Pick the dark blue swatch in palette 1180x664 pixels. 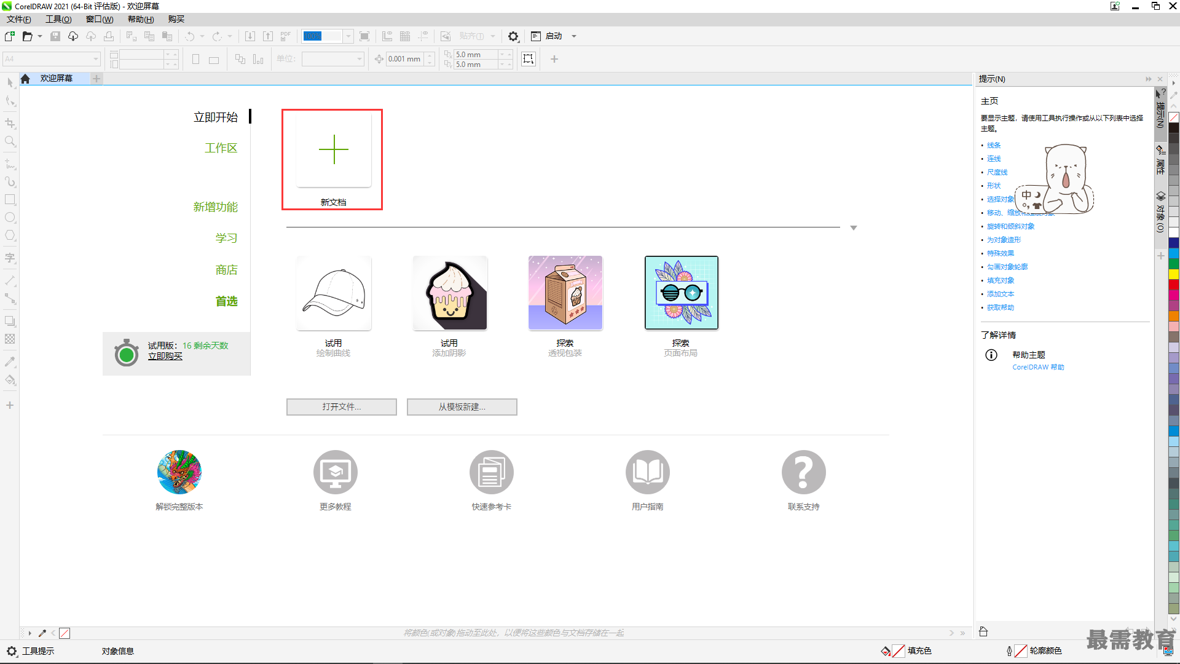pyautogui.click(x=1174, y=243)
